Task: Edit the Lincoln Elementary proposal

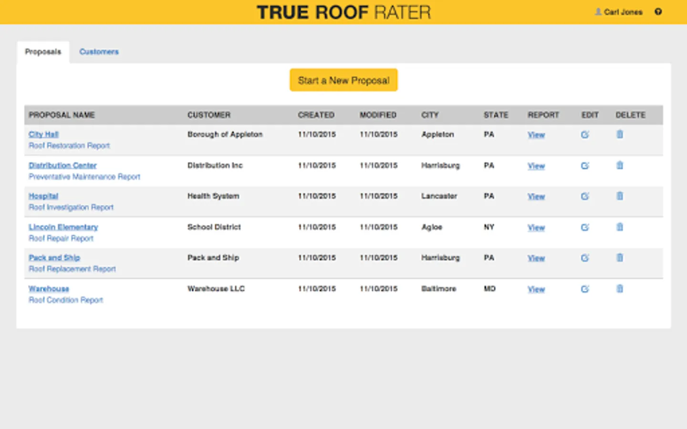Action: [585, 227]
